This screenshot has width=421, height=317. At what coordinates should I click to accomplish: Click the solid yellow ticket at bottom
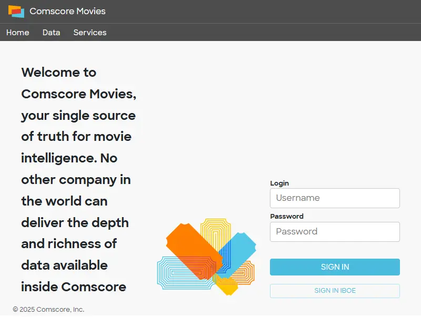point(228,287)
